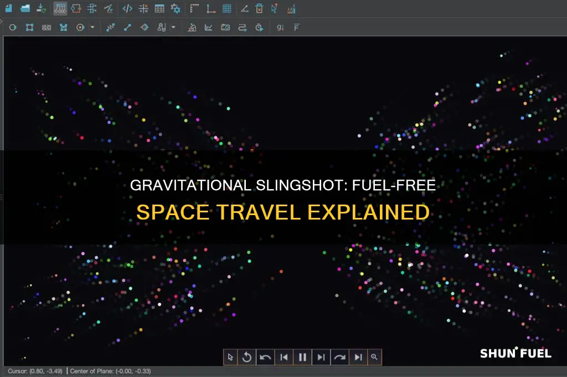
Task: Toggle the gravity g icon
Action: pyautogui.click(x=280, y=28)
